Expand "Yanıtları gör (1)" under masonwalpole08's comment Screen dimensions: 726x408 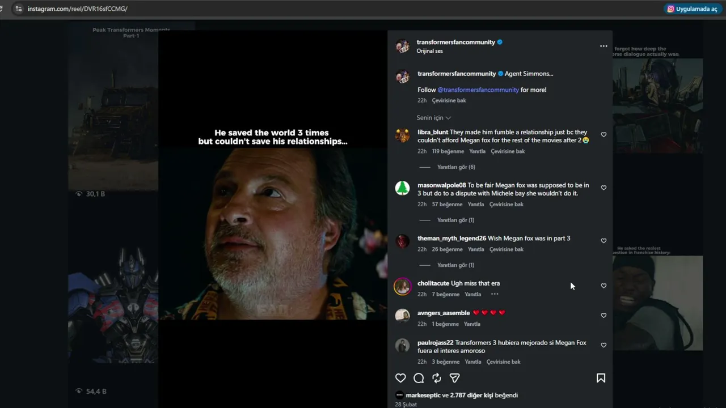[455, 220]
